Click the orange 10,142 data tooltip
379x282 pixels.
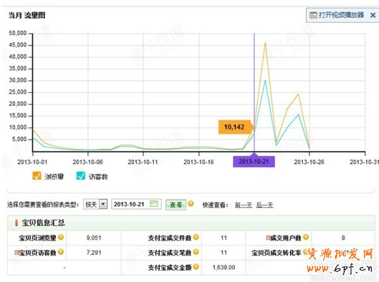coord(233,127)
